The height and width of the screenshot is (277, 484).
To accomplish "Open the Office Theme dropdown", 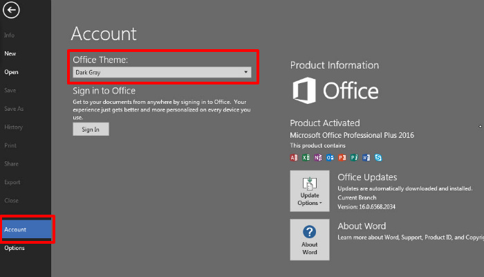I will pyautogui.click(x=162, y=72).
